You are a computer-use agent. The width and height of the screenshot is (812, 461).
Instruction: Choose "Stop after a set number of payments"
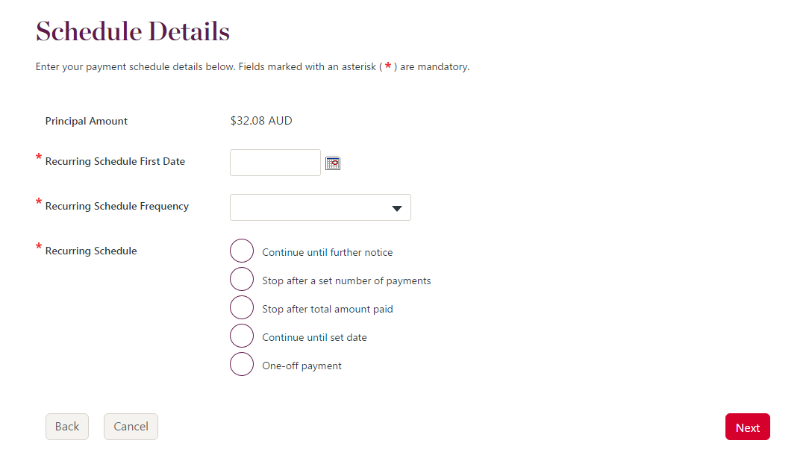(x=241, y=279)
